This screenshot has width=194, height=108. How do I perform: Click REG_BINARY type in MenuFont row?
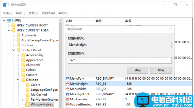(x=105, y=79)
